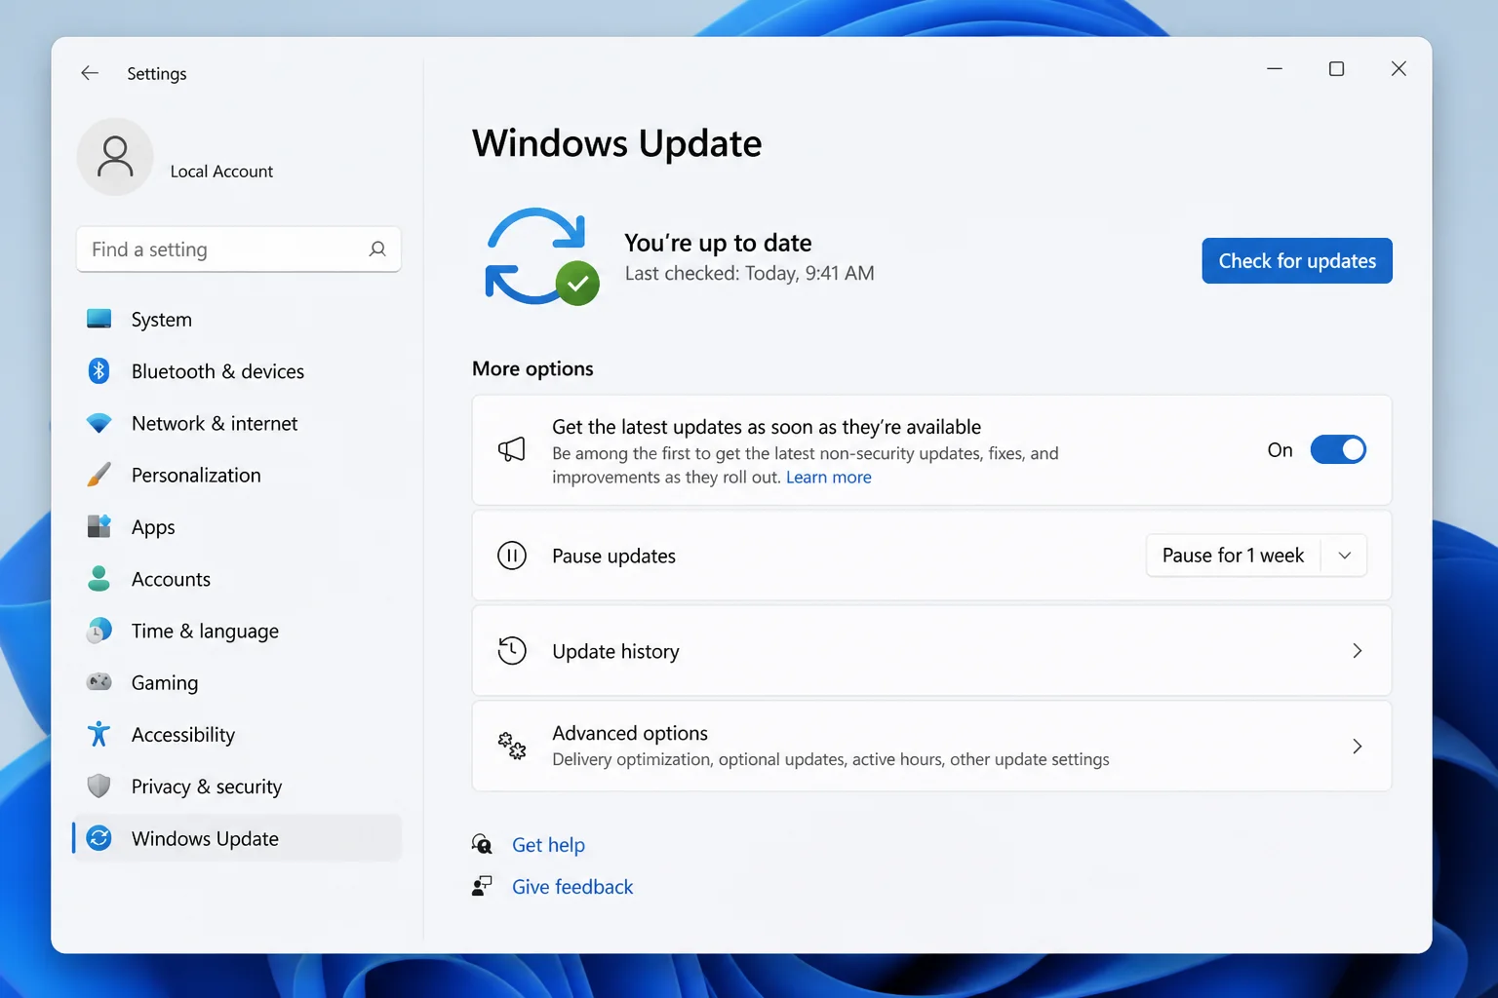Click the search magnifier icon
The height and width of the screenshot is (998, 1498).
click(377, 249)
